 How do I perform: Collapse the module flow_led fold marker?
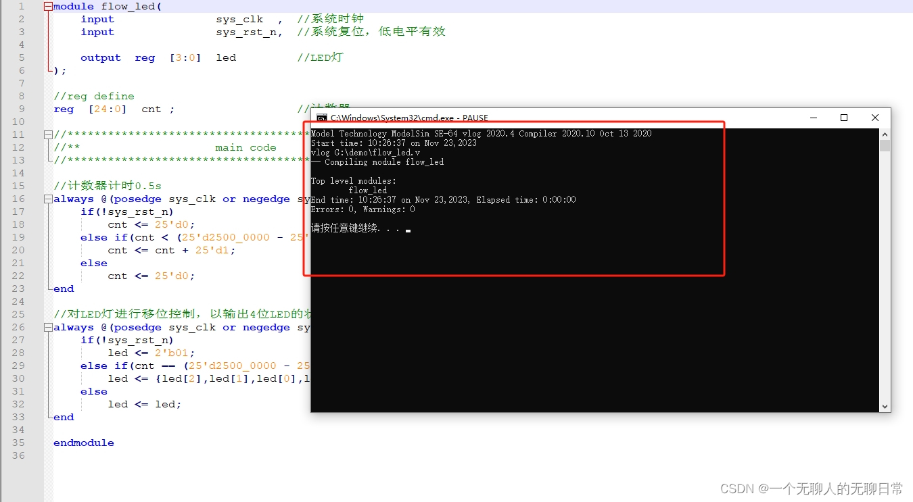[x=47, y=6]
